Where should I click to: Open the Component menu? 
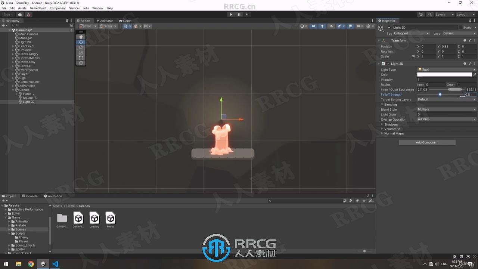pyautogui.click(x=58, y=8)
